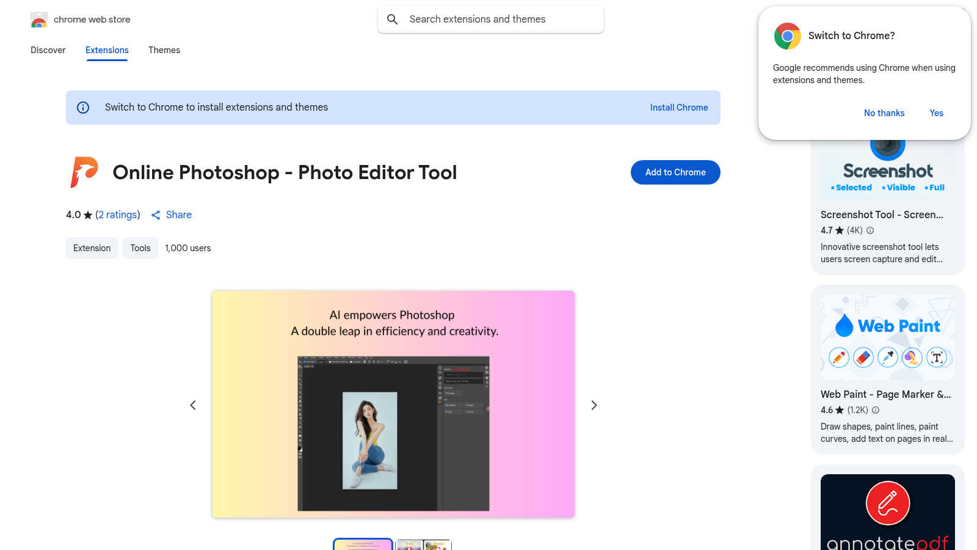This screenshot has width=977, height=550.
Task: Open the Discover tab
Action: coord(48,50)
